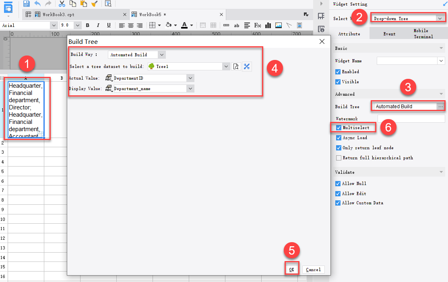Click the dataset preview icon in Build Tree dialog
Image resolution: width=448 pixels, height=282 pixels.
click(x=236, y=66)
